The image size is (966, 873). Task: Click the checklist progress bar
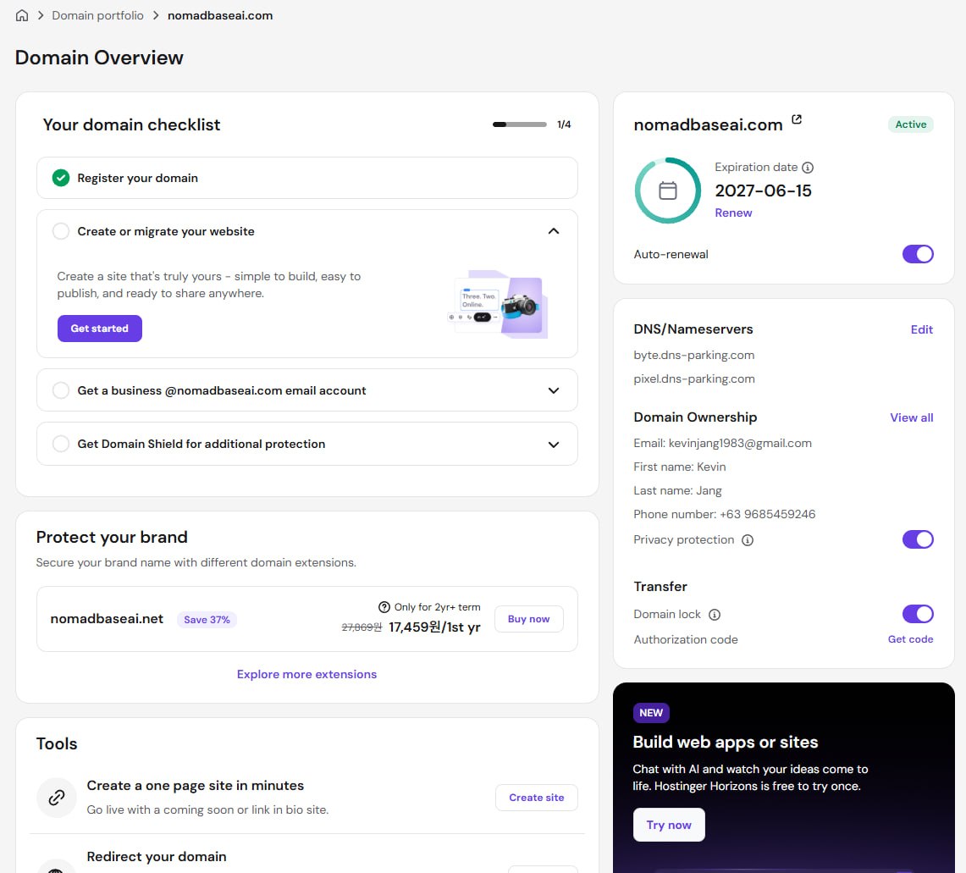tap(519, 124)
